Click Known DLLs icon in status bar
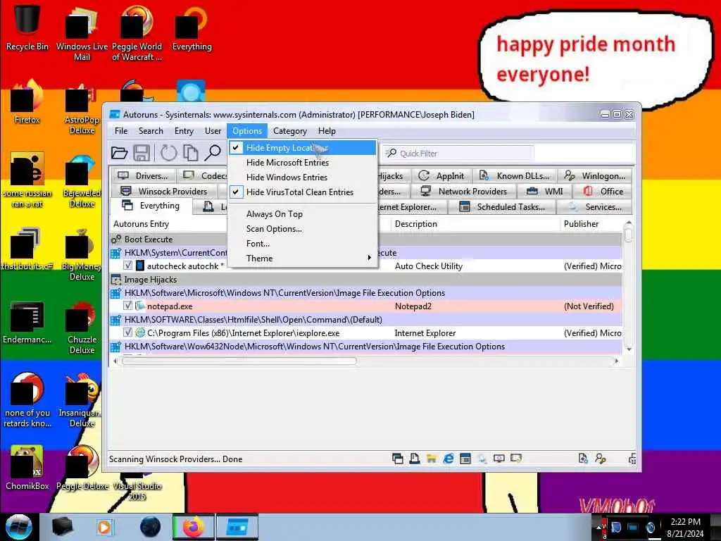The image size is (721, 541). pyautogui.click(x=583, y=458)
